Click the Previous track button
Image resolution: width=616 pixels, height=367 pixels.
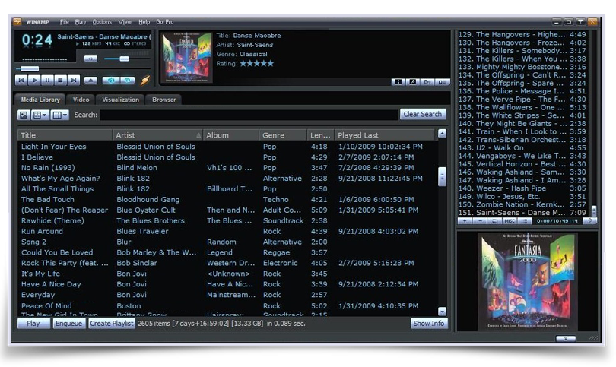point(21,79)
